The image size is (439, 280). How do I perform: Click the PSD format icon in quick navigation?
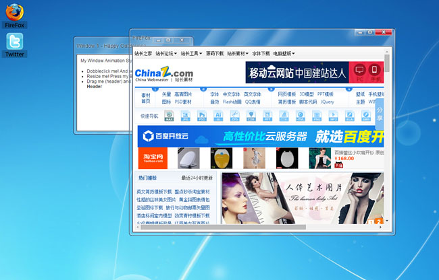[x=202, y=116]
